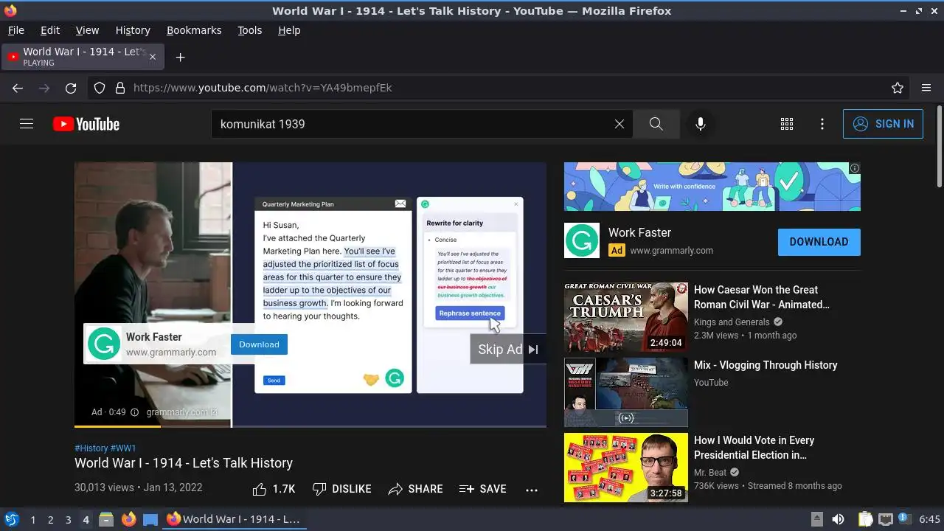Screen dimensions: 944x531
Task: Click Grammarly banner ad image in sidebar
Action: (x=712, y=187)
